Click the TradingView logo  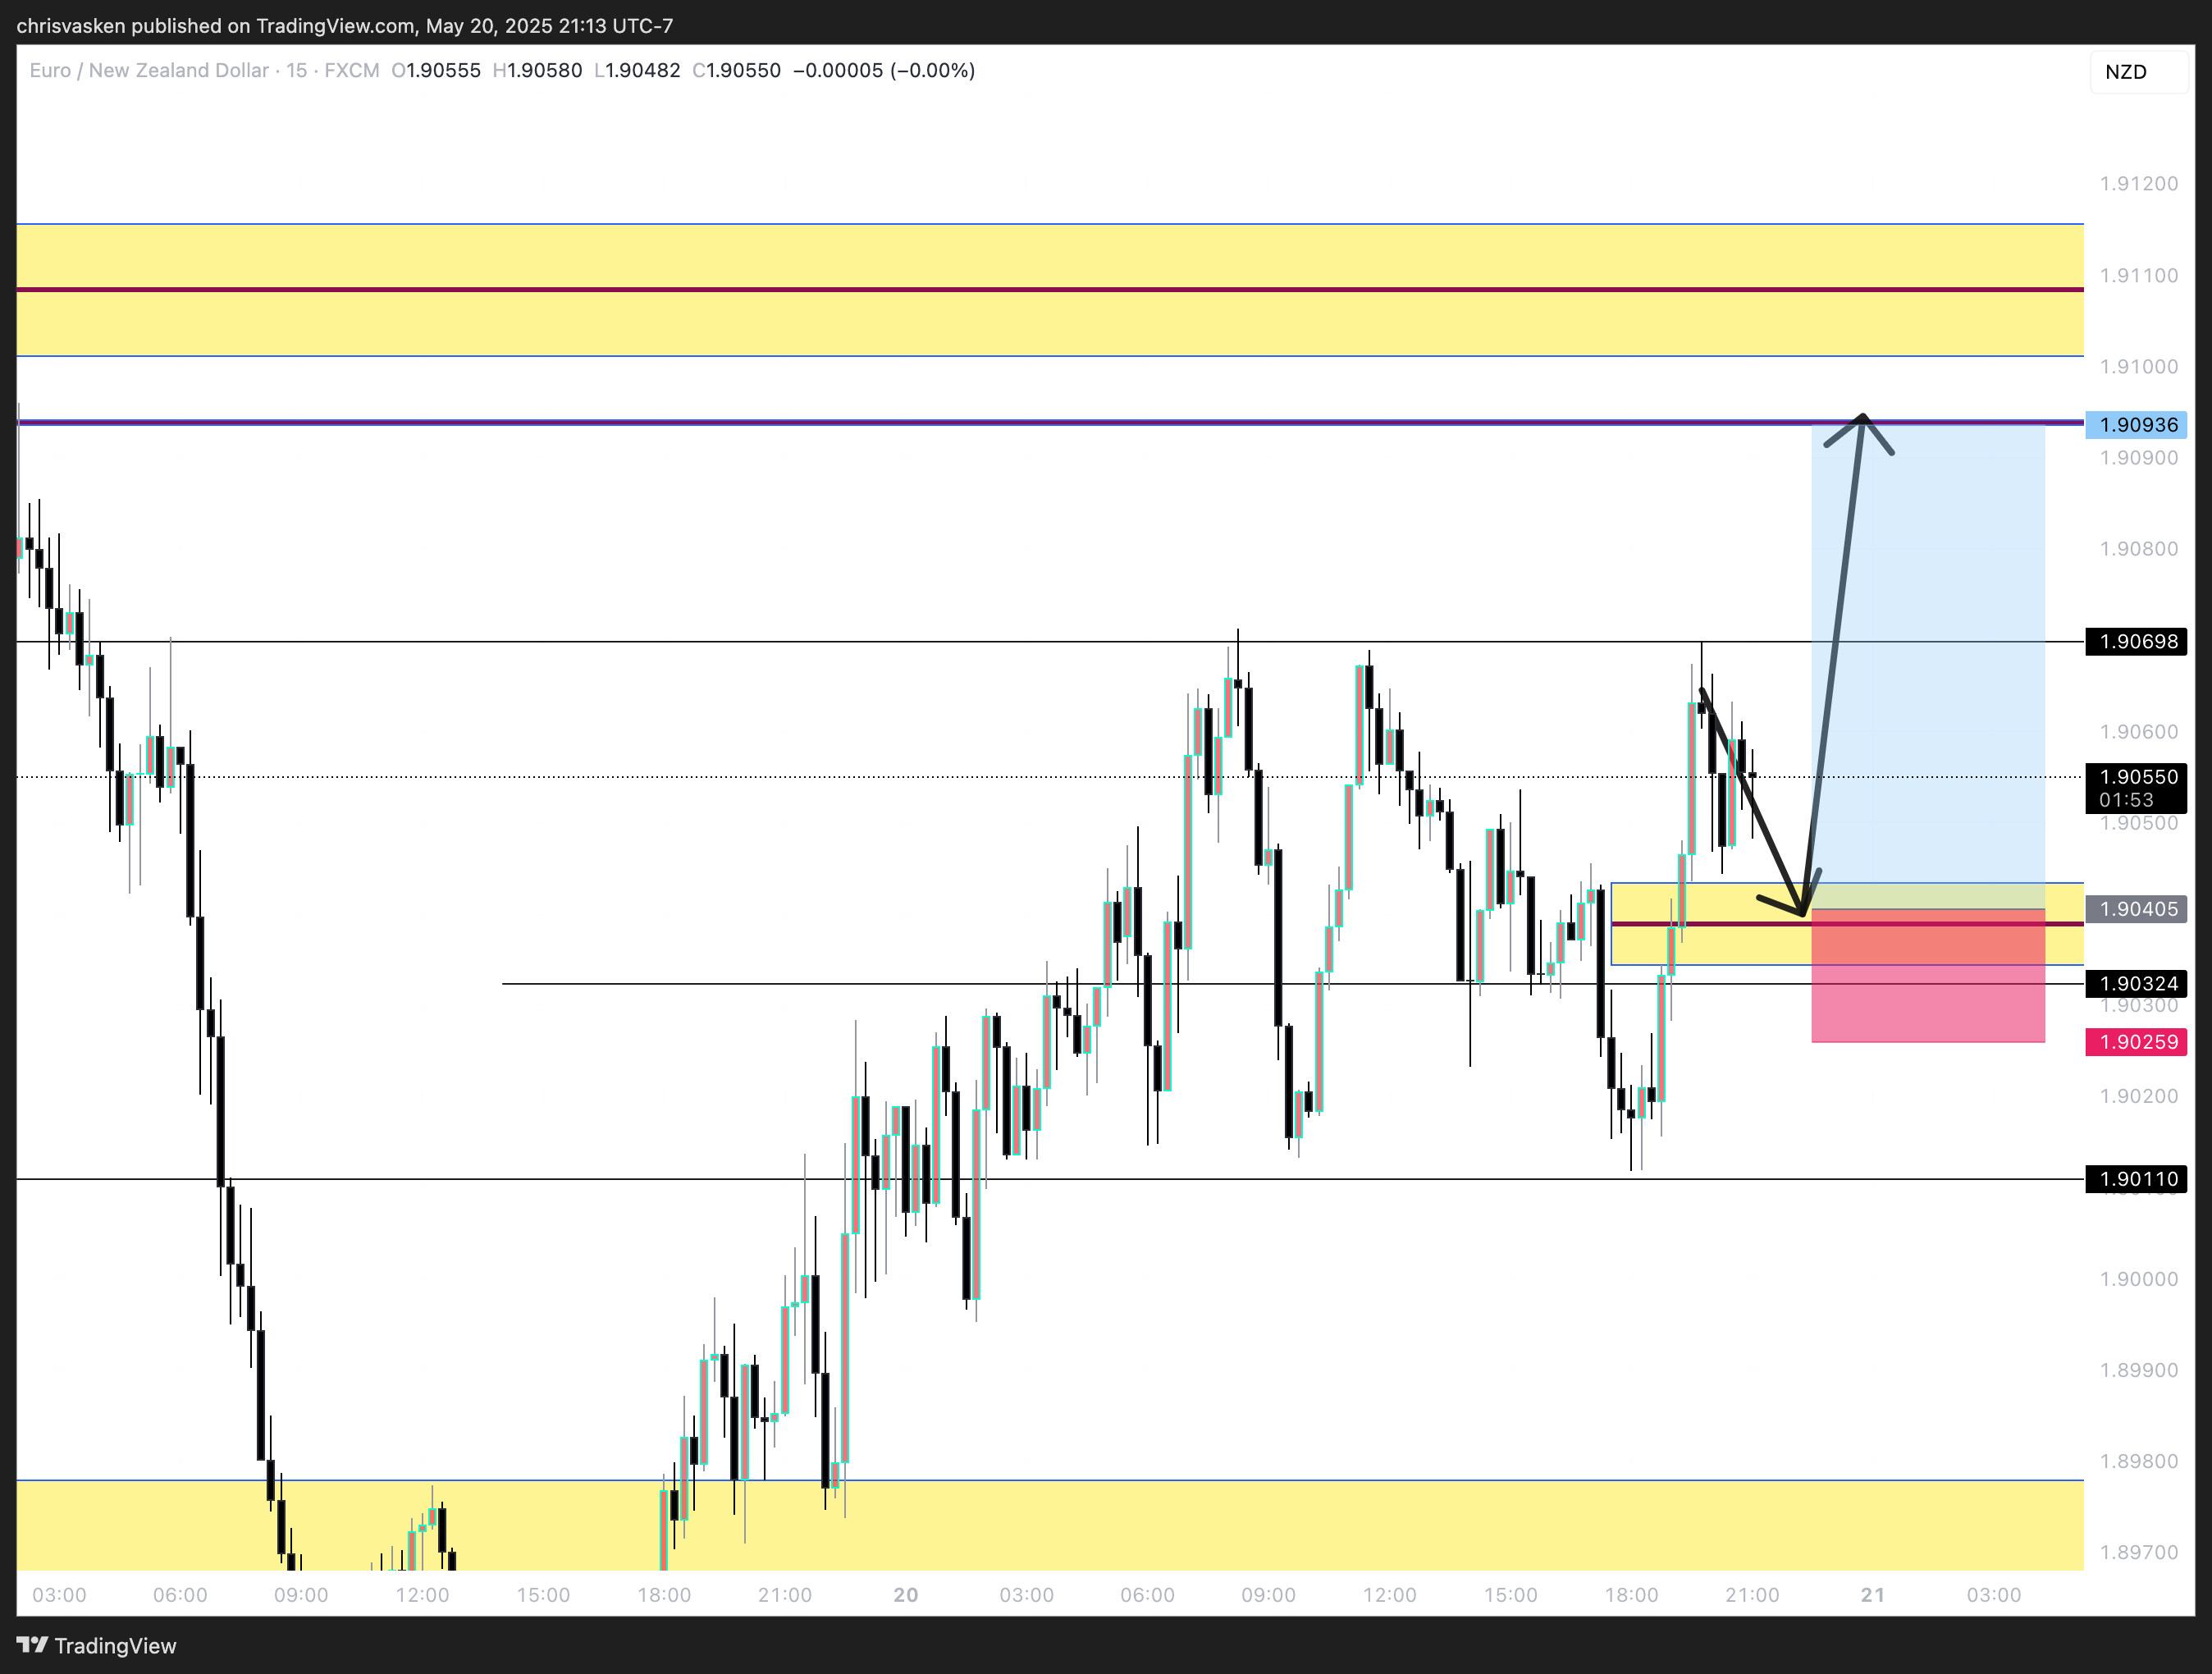point(96,1645)
